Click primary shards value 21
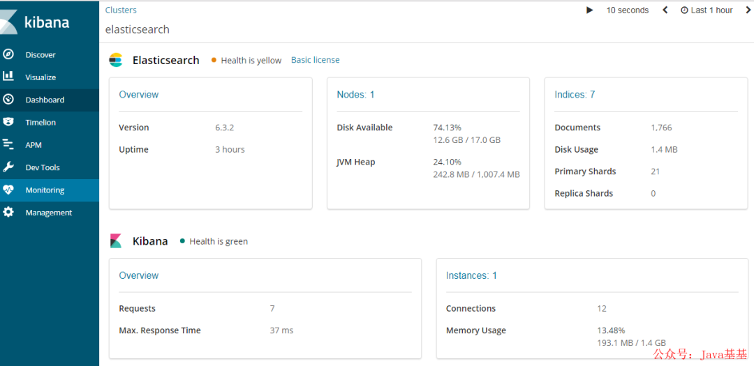Viewport: 754px width, 366px height. [656, 171]
